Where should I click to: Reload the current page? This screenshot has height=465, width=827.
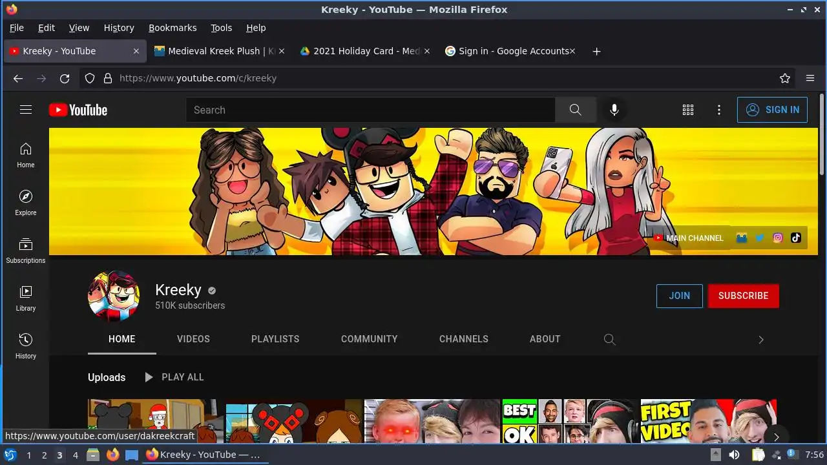pos(65,78)
